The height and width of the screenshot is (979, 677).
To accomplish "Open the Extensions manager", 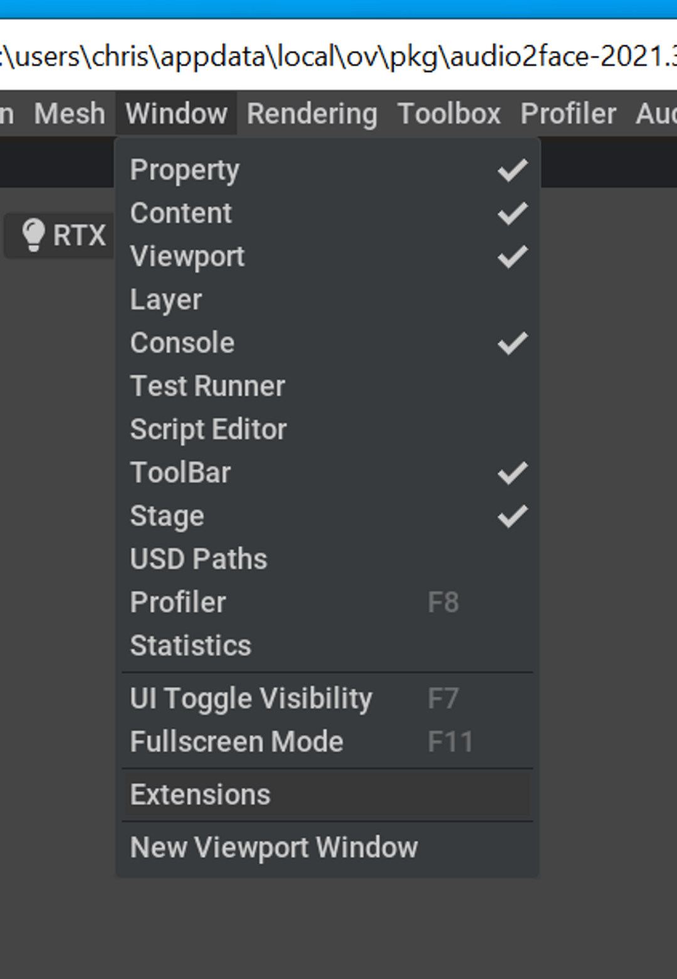I will click(x=327, y=795).
